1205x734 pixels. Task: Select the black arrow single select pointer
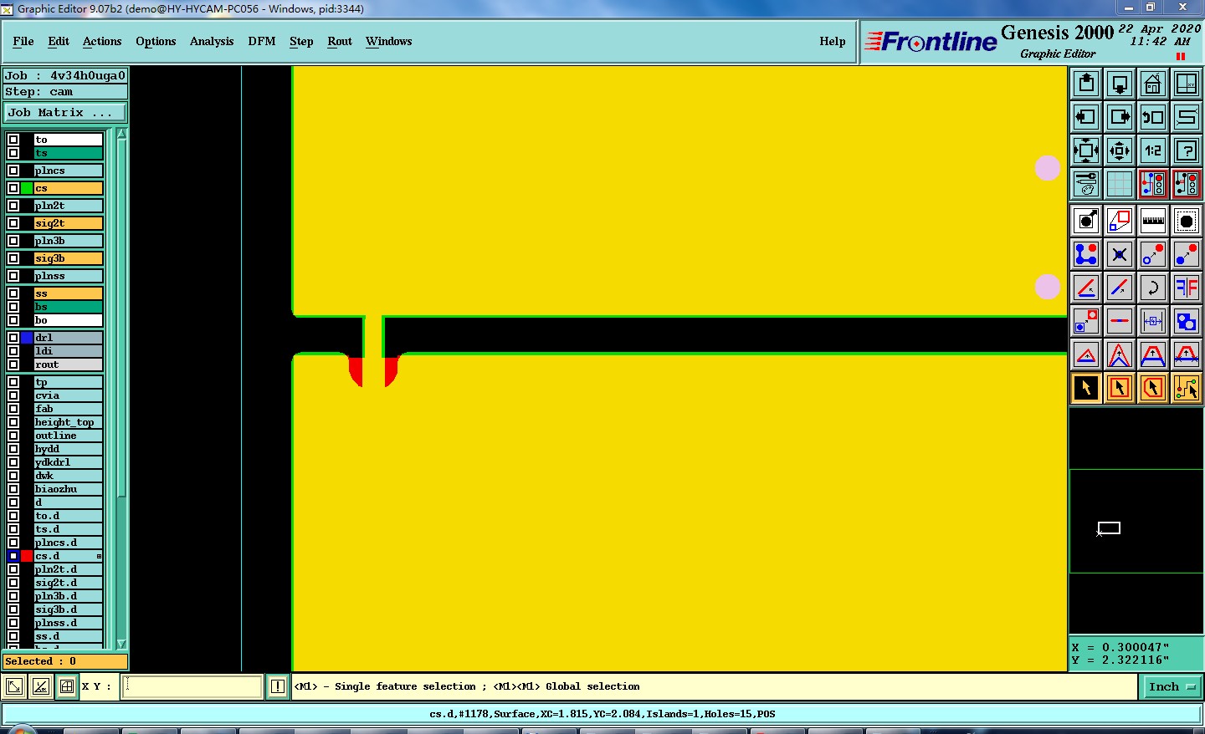1086,388
